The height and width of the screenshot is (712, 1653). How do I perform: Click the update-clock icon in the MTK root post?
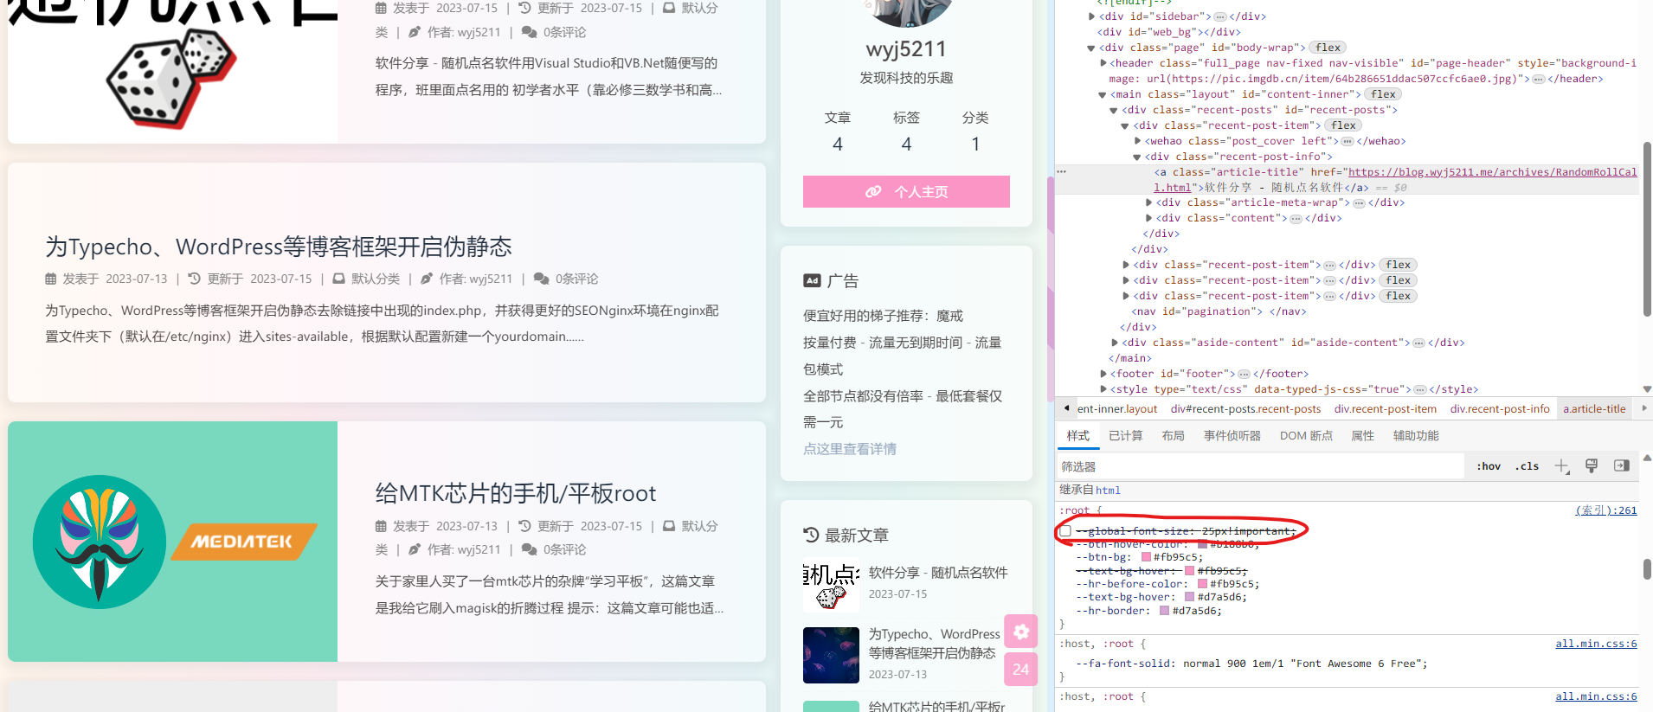pos(525,526)
